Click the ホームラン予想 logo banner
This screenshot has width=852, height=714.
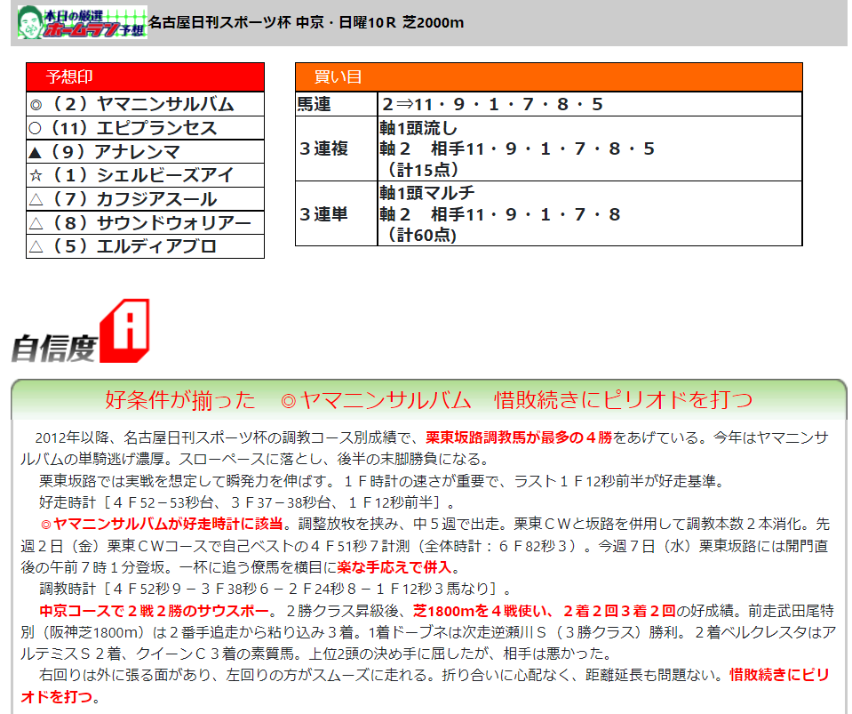(82, 22)
